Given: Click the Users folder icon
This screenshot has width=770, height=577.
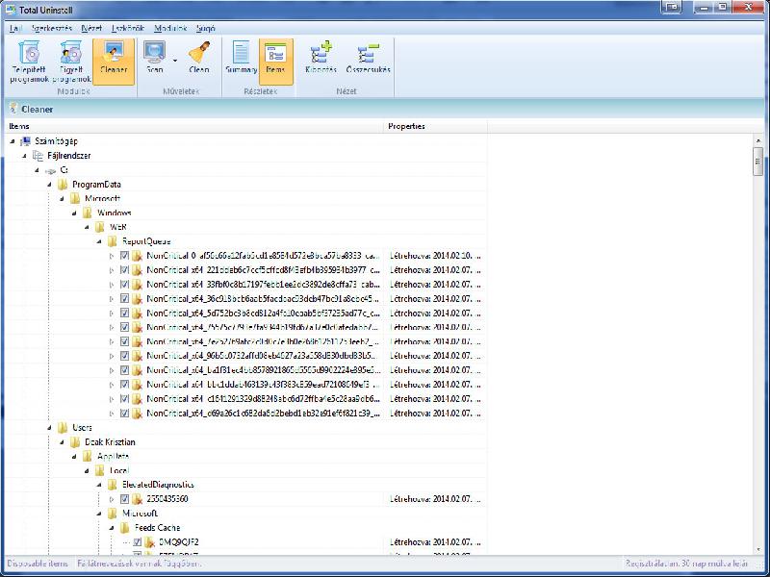Looking at the screenshot, I should pyautogui.click(x=63, y=427).
